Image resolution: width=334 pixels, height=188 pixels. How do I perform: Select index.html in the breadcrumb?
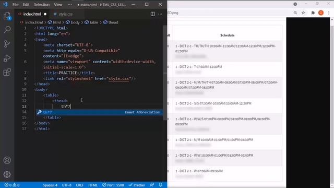coord(34,22)
